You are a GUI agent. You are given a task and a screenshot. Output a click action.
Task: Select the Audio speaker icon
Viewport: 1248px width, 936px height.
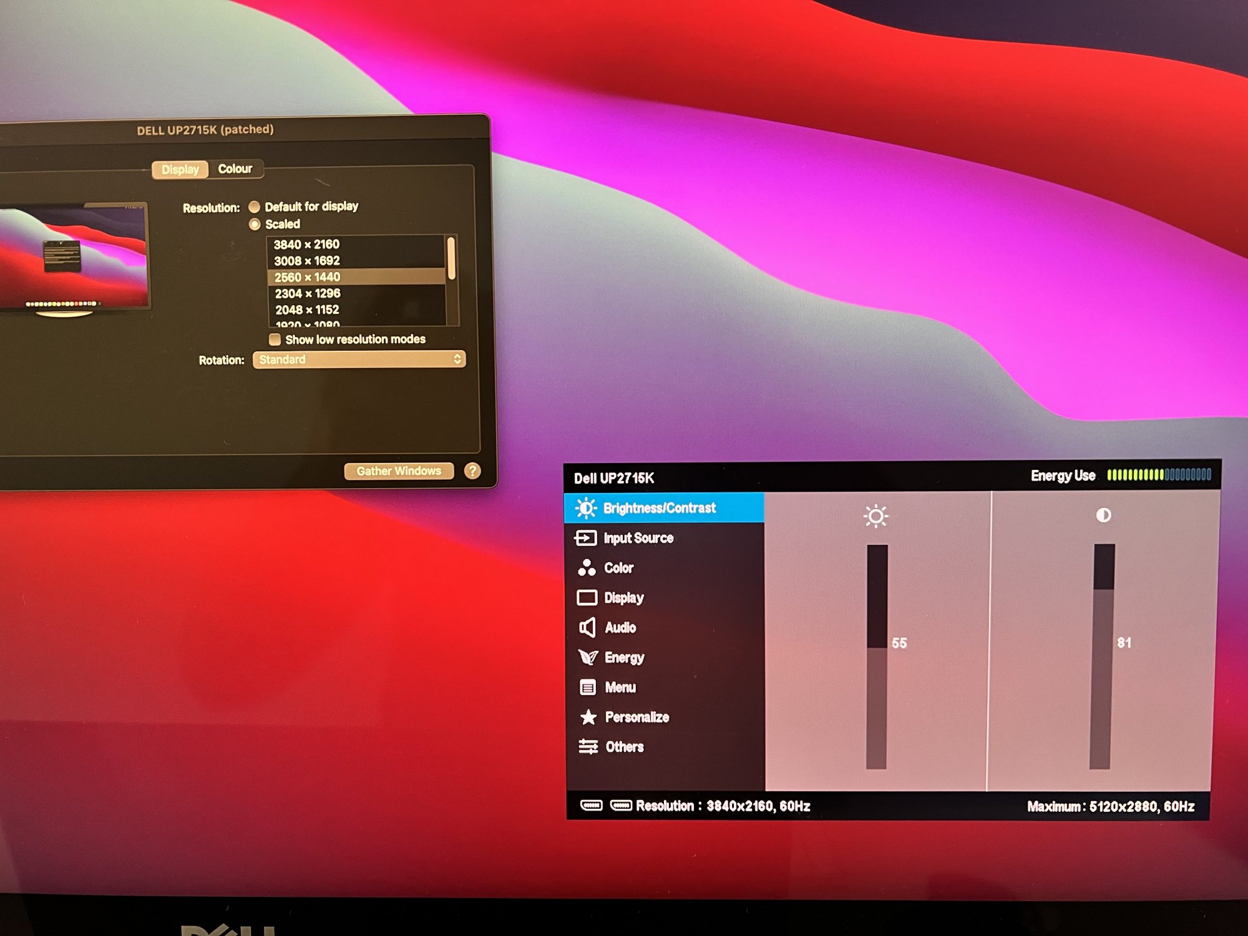tap(587, 627)
